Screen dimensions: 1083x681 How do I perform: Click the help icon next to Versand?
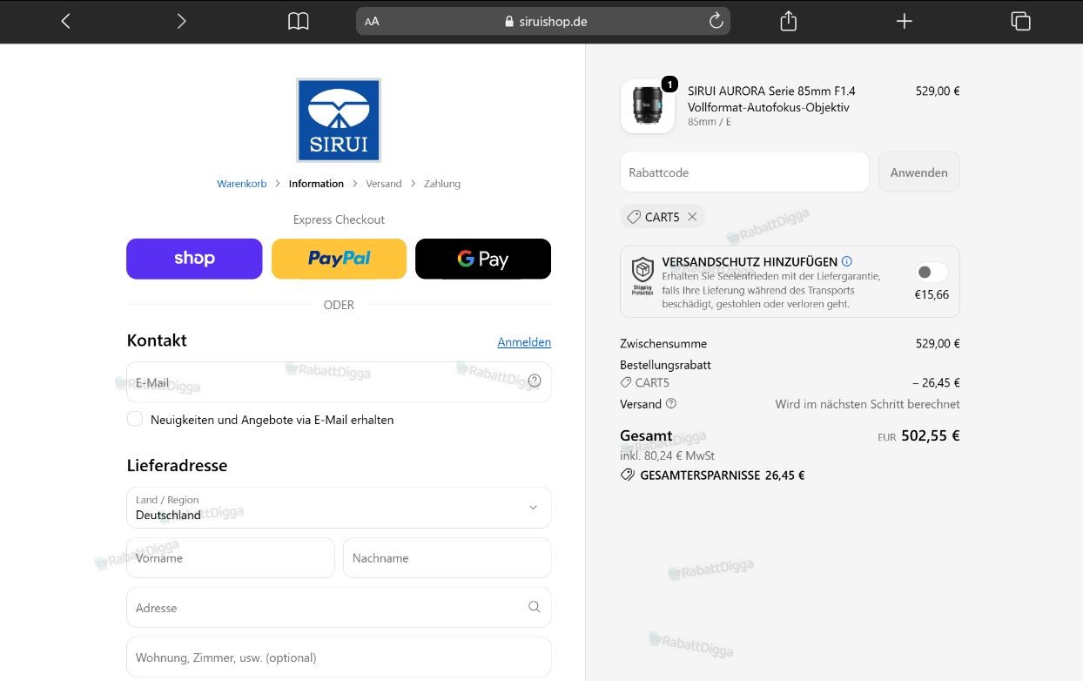tap(671, 403)
